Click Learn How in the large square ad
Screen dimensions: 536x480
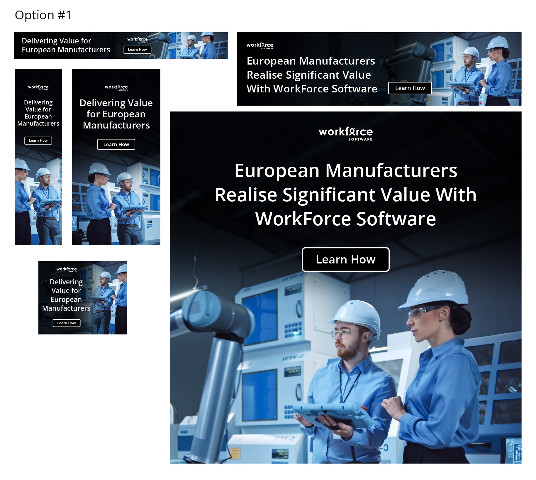click(x=345, y=259)
